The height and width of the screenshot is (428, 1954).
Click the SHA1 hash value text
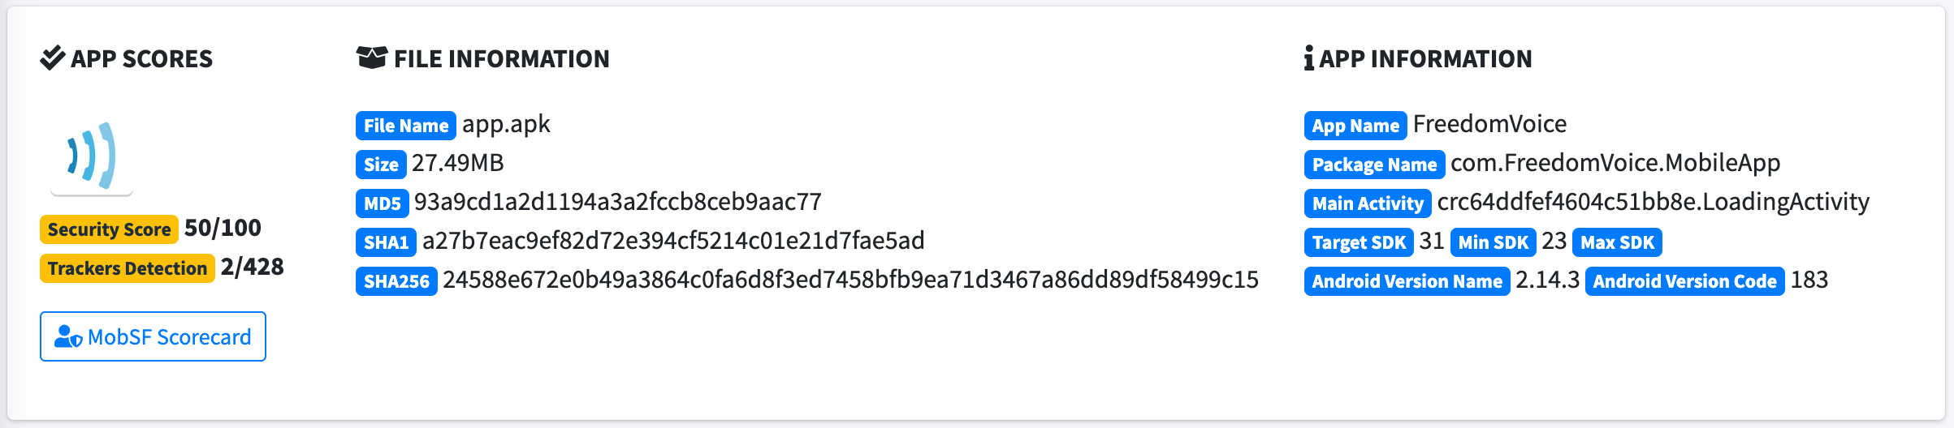tap(673, 241)
